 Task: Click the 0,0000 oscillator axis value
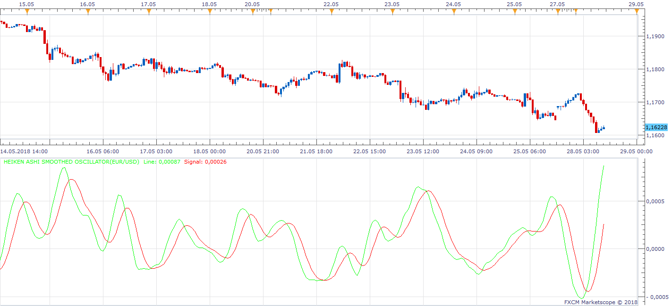coord(655,249)
